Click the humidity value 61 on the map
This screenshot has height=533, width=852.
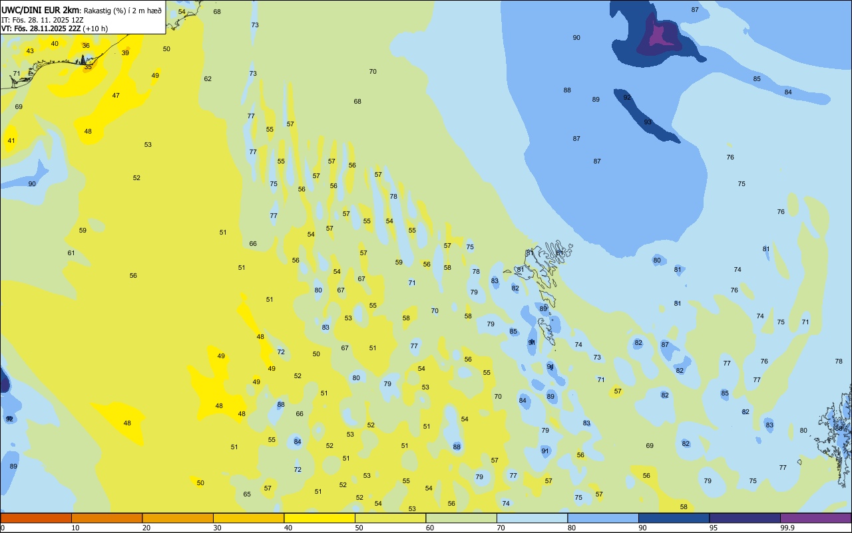coord(71,253)
